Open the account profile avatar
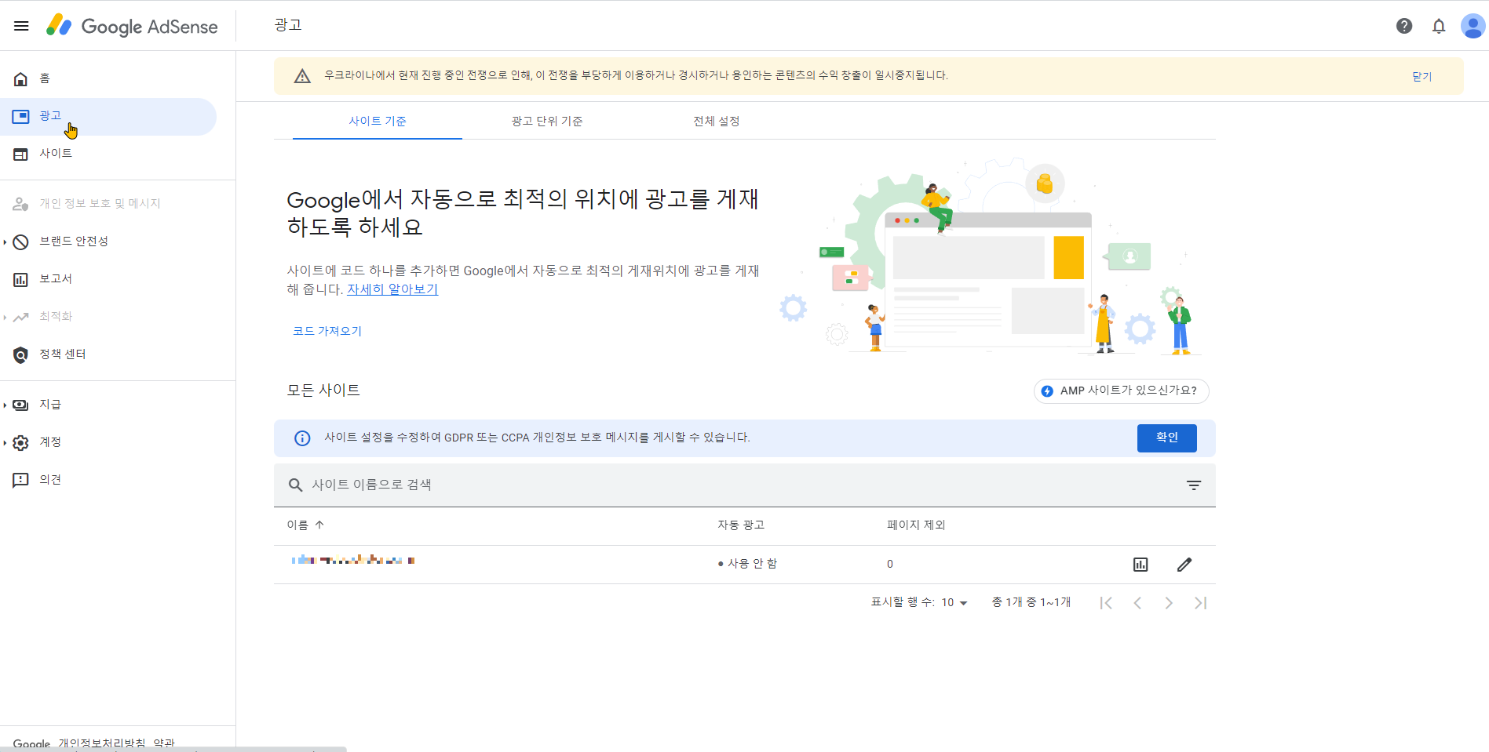The image size is (1489, 752). (x=1473, y=26)
